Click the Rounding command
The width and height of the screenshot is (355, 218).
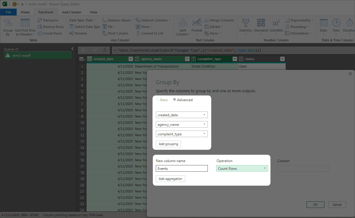297,27
